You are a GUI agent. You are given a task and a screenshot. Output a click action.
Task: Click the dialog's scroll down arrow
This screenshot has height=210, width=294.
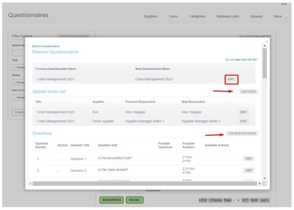[x=265, y=178]
